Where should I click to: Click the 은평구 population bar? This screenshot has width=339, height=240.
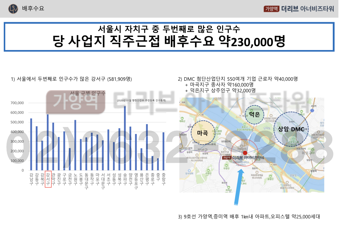pos(147,147)
